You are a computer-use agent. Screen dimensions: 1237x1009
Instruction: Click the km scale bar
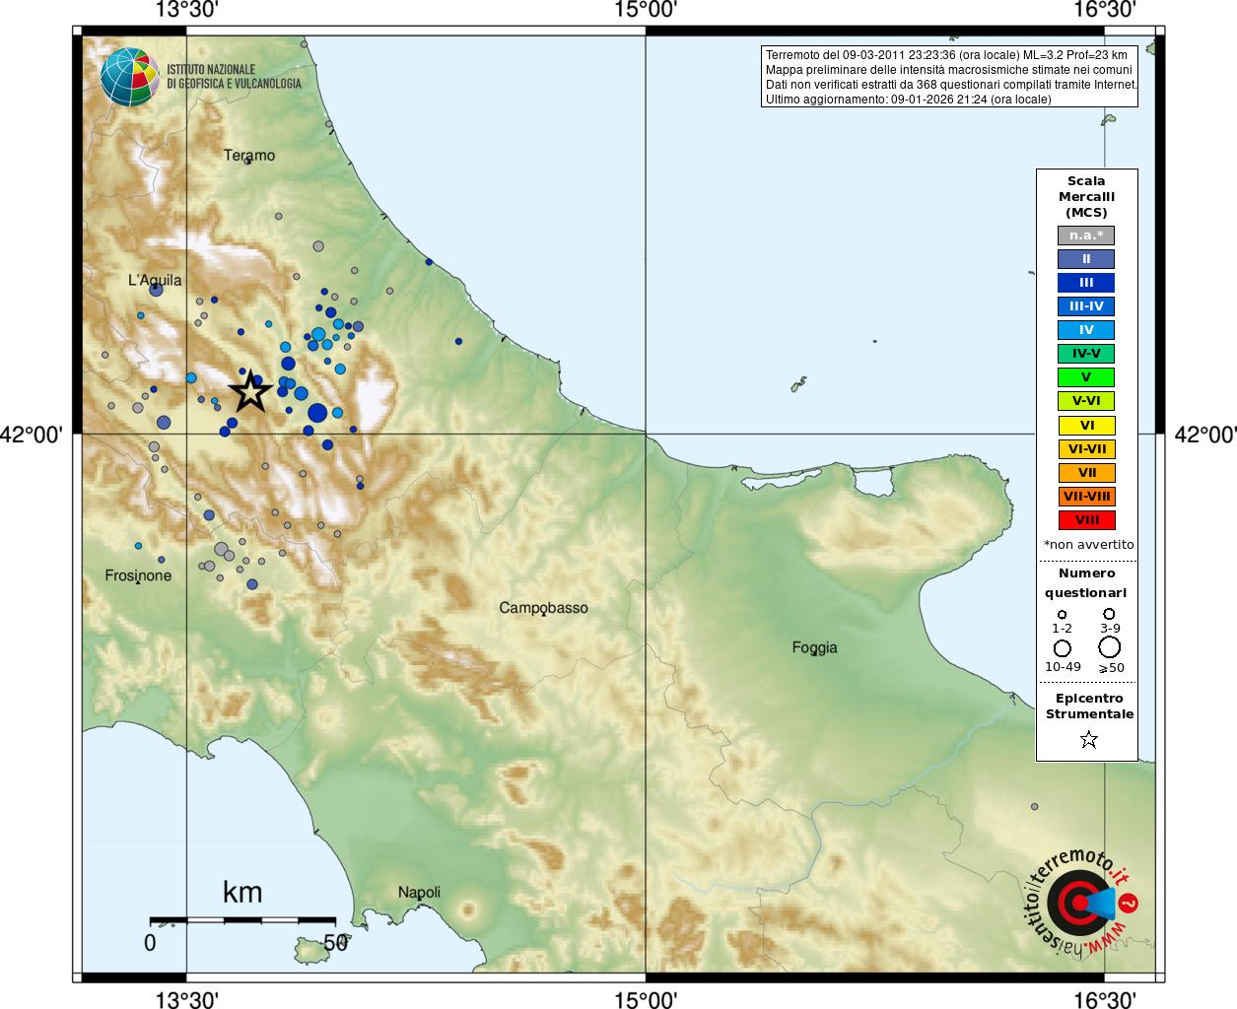[242, 920]
